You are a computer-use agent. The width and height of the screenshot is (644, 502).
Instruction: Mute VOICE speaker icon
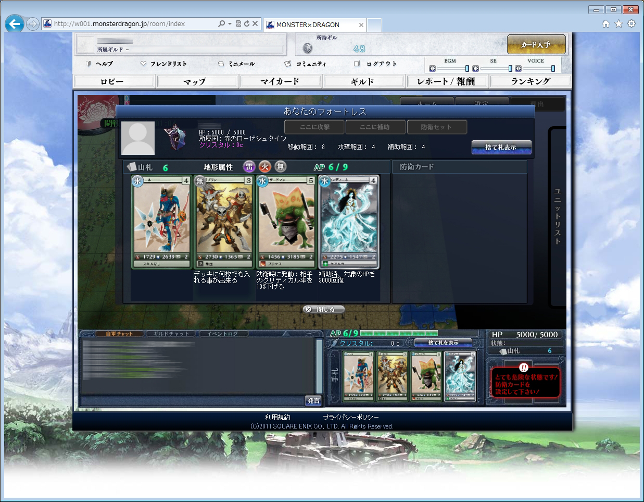[x=518, y=68]
